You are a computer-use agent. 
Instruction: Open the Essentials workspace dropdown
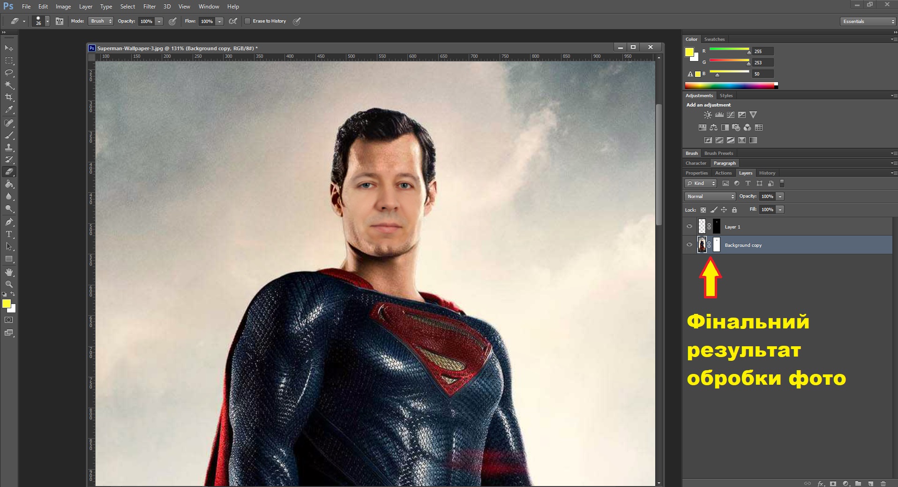point(868,22)
